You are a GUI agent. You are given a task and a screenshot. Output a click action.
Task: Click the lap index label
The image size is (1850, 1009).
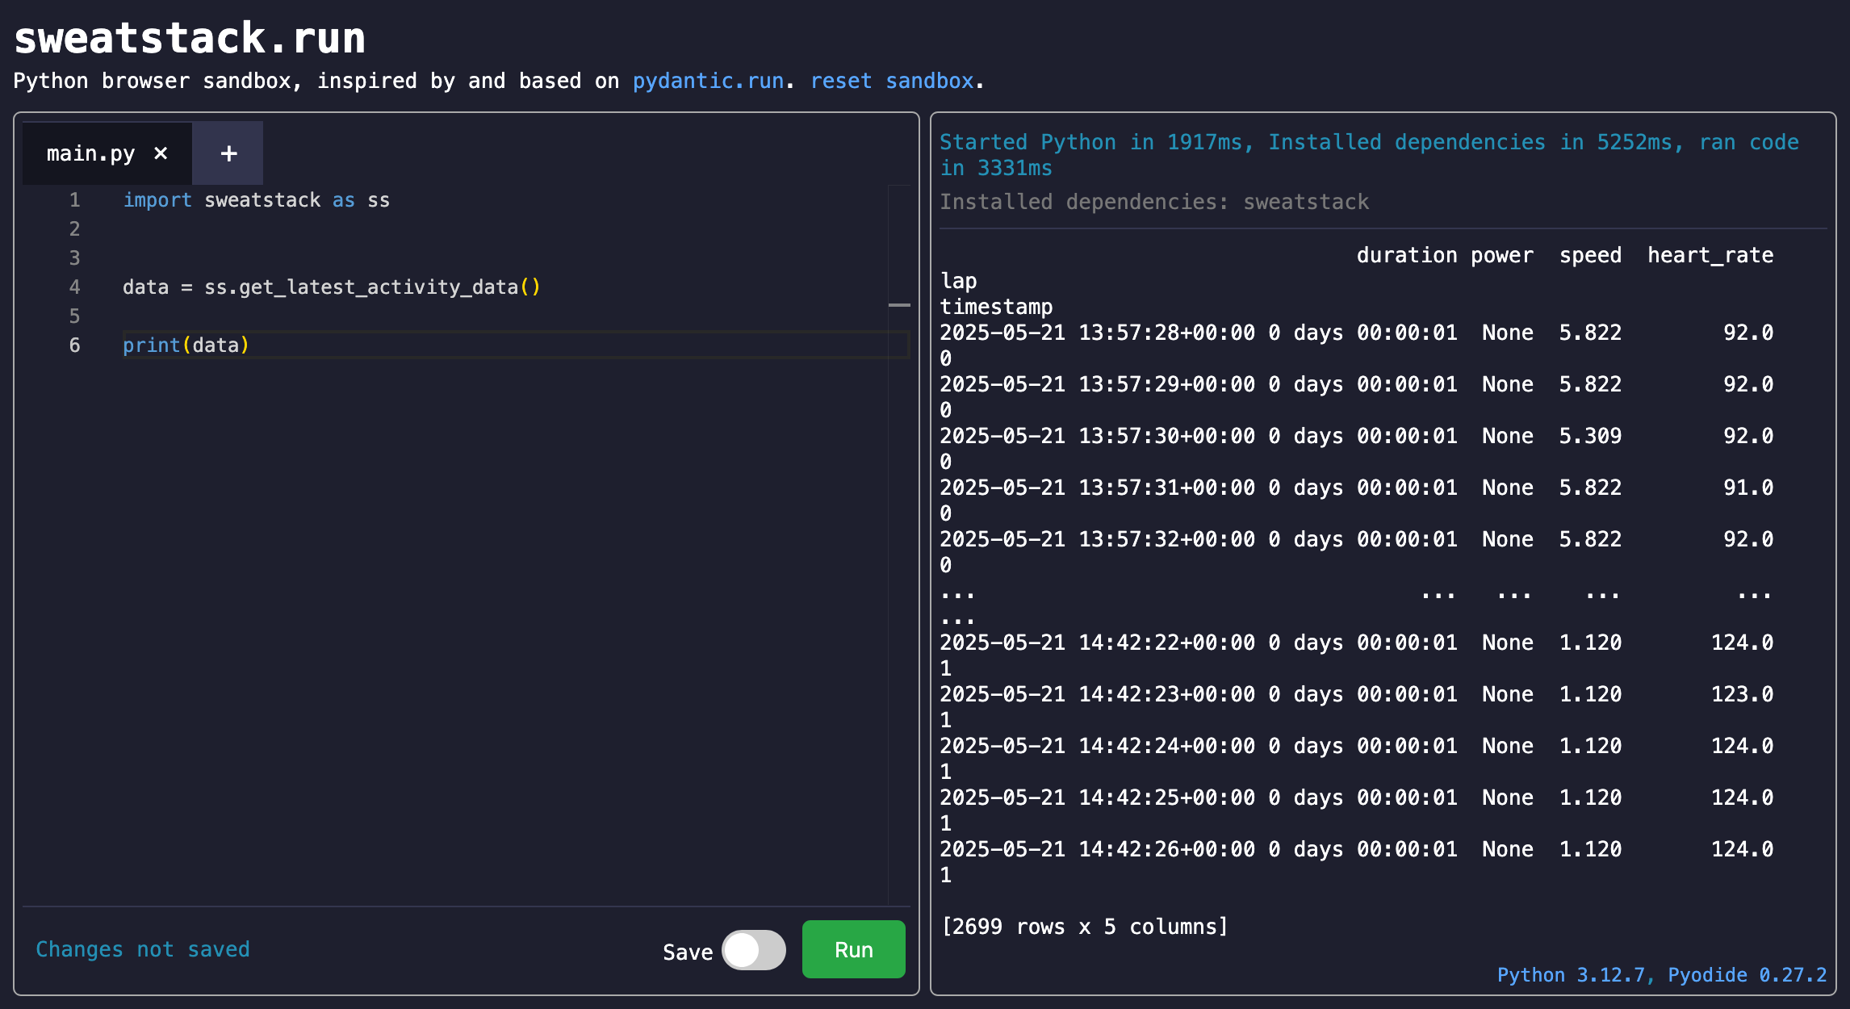click(959, 281)
